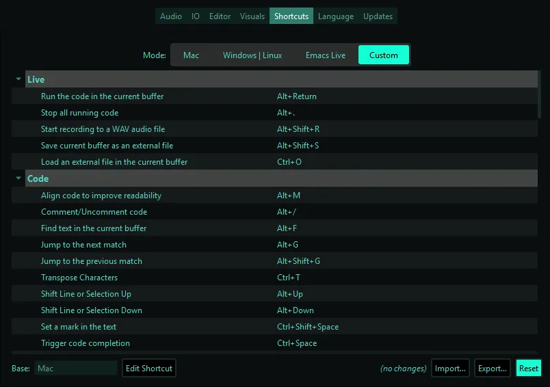The image size is (550, 387).
Task: Go to the Language tab
Action: point(336,16)
